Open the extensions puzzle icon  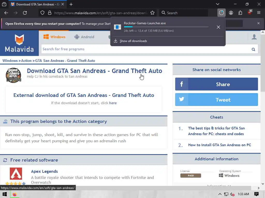click(x=240, y=13)
